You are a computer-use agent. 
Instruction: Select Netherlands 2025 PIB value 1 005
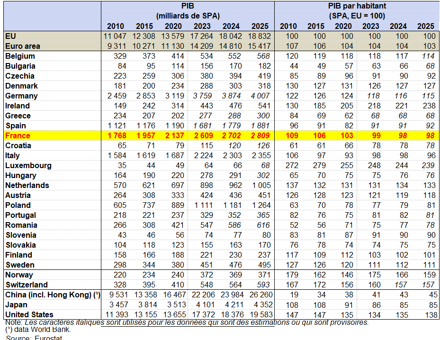(261, 186)
